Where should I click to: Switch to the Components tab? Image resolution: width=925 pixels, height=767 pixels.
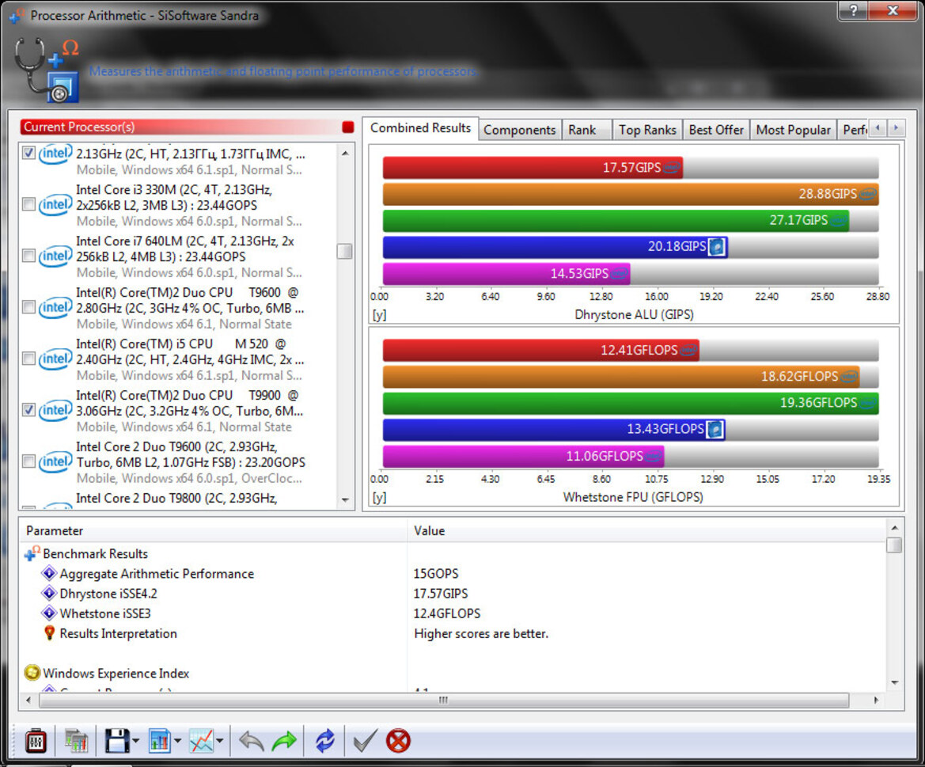click(519, 130)
